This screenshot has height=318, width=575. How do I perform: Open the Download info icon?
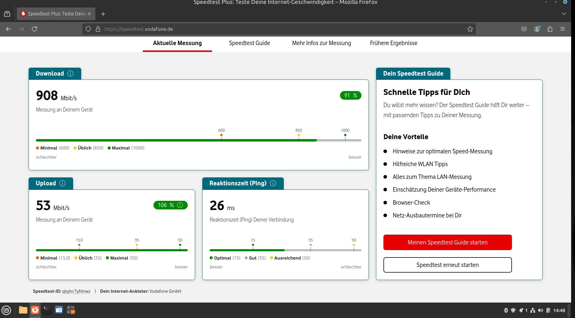point(70,74)
